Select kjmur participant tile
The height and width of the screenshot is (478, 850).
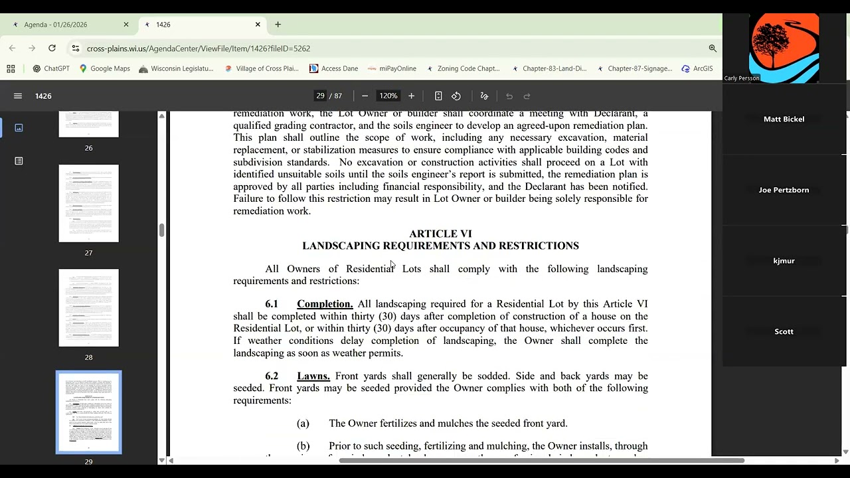784,261
